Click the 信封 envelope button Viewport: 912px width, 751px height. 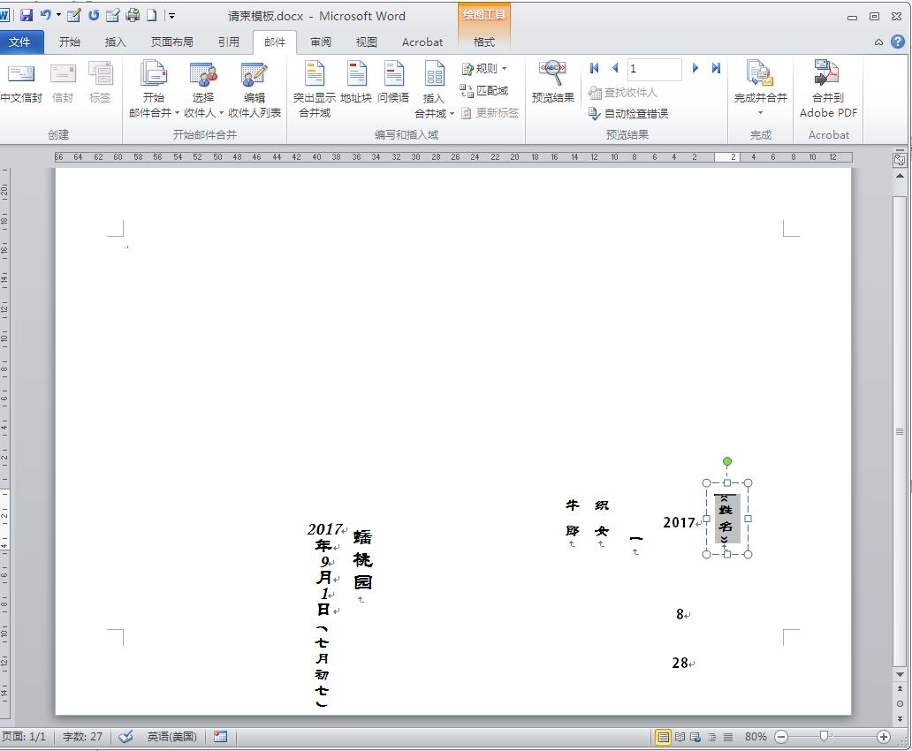tap(63, 83)
